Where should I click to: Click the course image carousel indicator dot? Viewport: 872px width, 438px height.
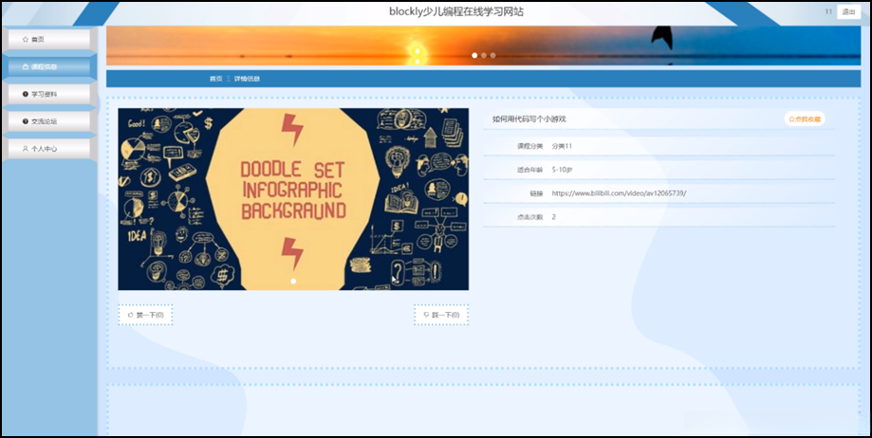(x=293, y=282)
